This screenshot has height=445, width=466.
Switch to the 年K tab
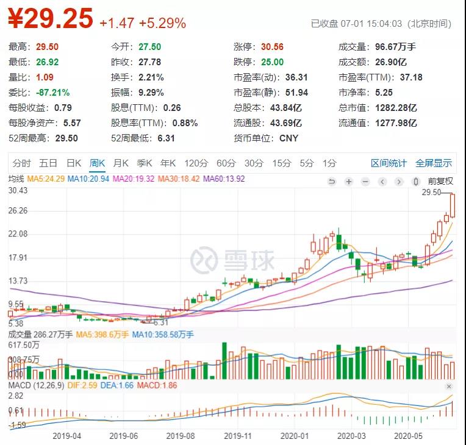coord(168,163)
